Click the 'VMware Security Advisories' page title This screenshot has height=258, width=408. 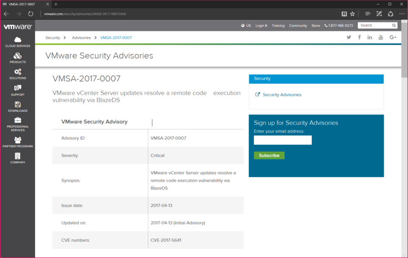(99, 55)
